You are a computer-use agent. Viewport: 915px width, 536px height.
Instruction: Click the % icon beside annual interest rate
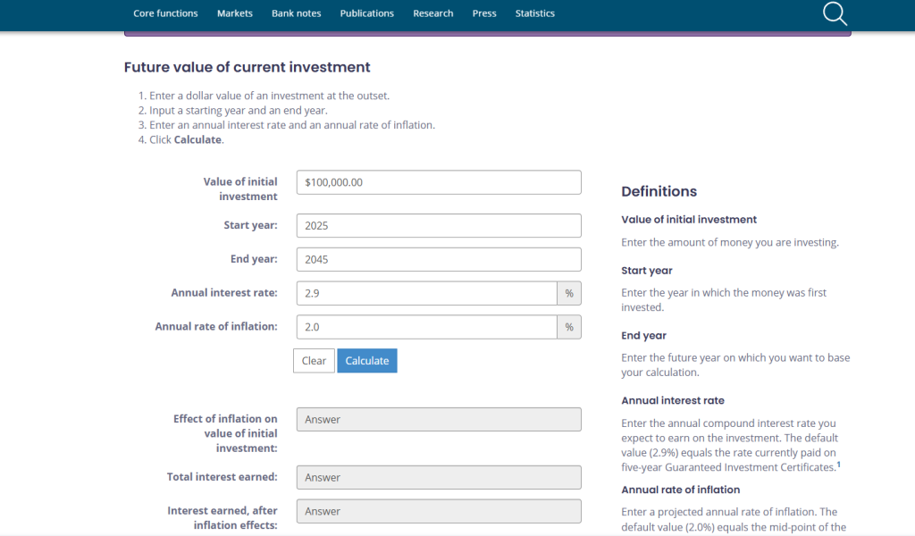click(569, 292)
